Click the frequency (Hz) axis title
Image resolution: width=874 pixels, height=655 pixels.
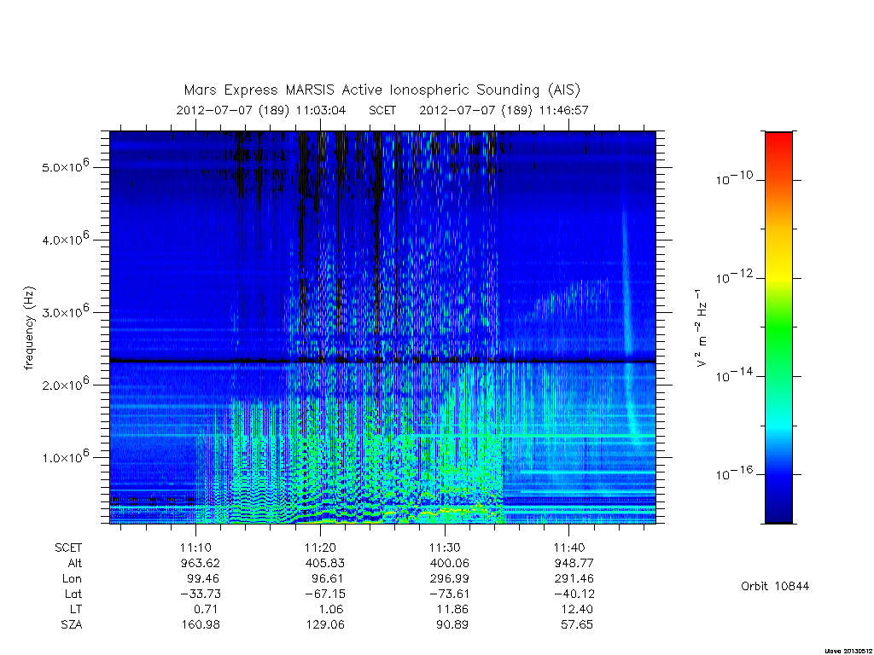29,328
